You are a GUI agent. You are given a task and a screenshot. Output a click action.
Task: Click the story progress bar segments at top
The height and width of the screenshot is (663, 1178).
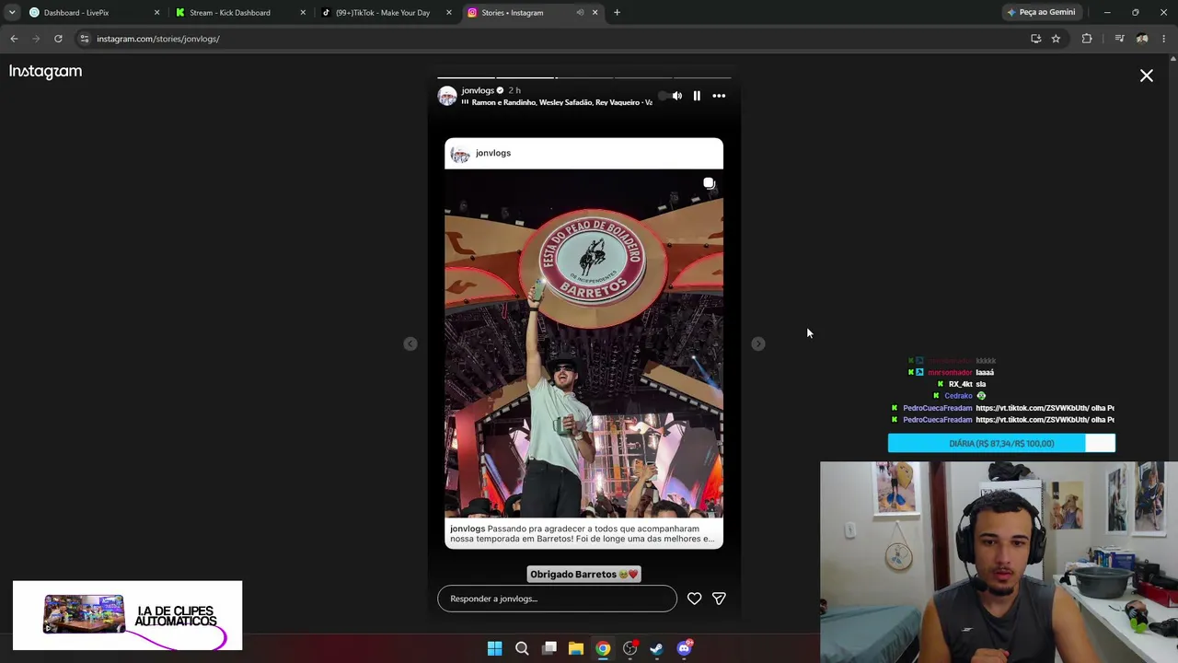pyautogui.click(x=584, y=77)
